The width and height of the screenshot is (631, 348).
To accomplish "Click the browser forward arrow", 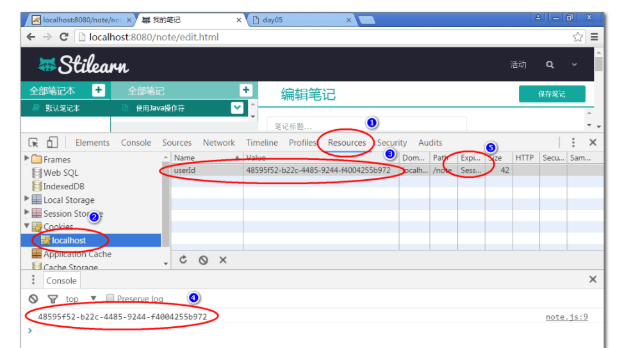I will [47, 37].
